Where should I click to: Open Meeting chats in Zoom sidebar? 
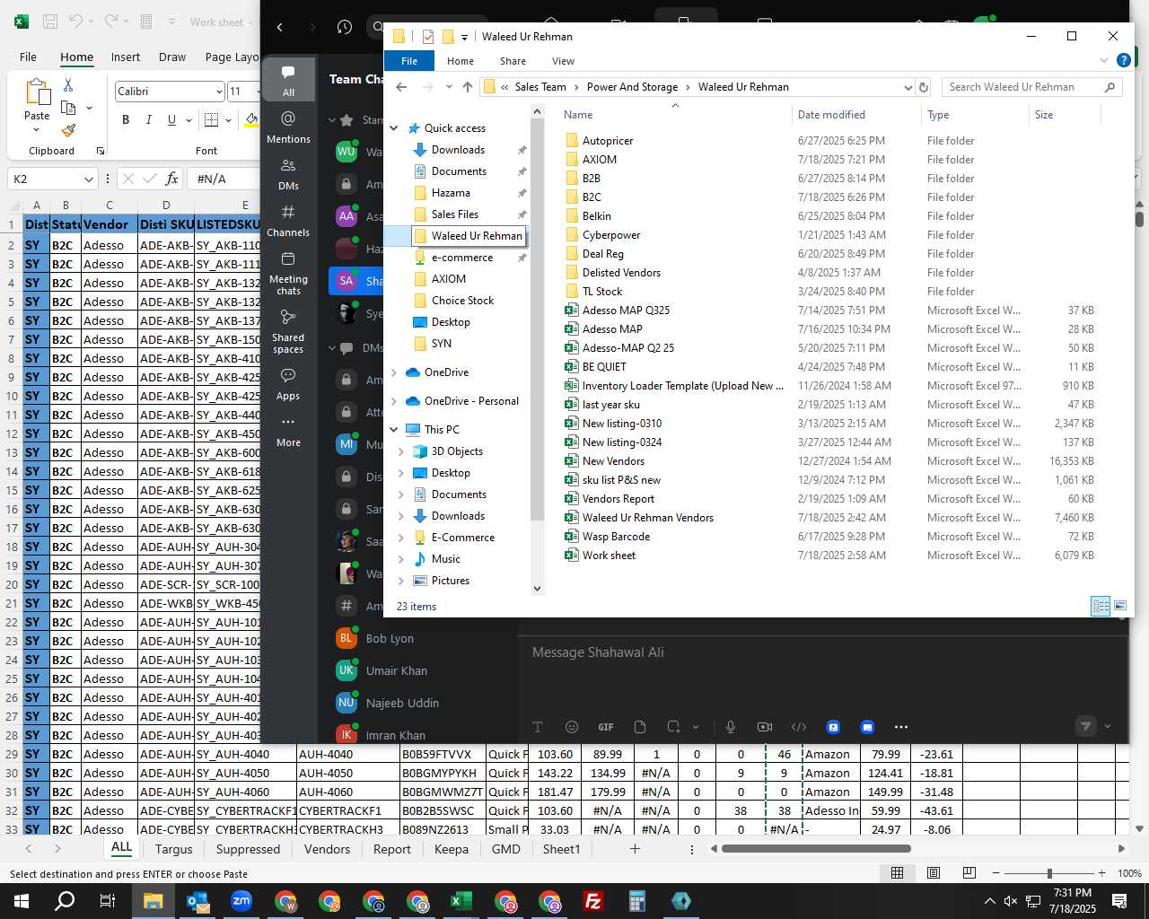pyautogui.click(x=288, y=273)
